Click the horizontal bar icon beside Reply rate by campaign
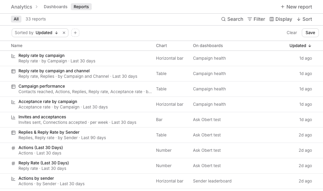Image resolution: width=323 pixels, height=191 pixels. [13, 56]
